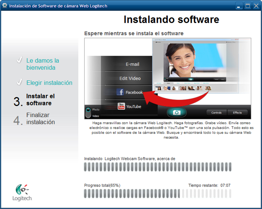
Task: Click the checkmark next to Le damos la bienvenida
Action: 19,60
